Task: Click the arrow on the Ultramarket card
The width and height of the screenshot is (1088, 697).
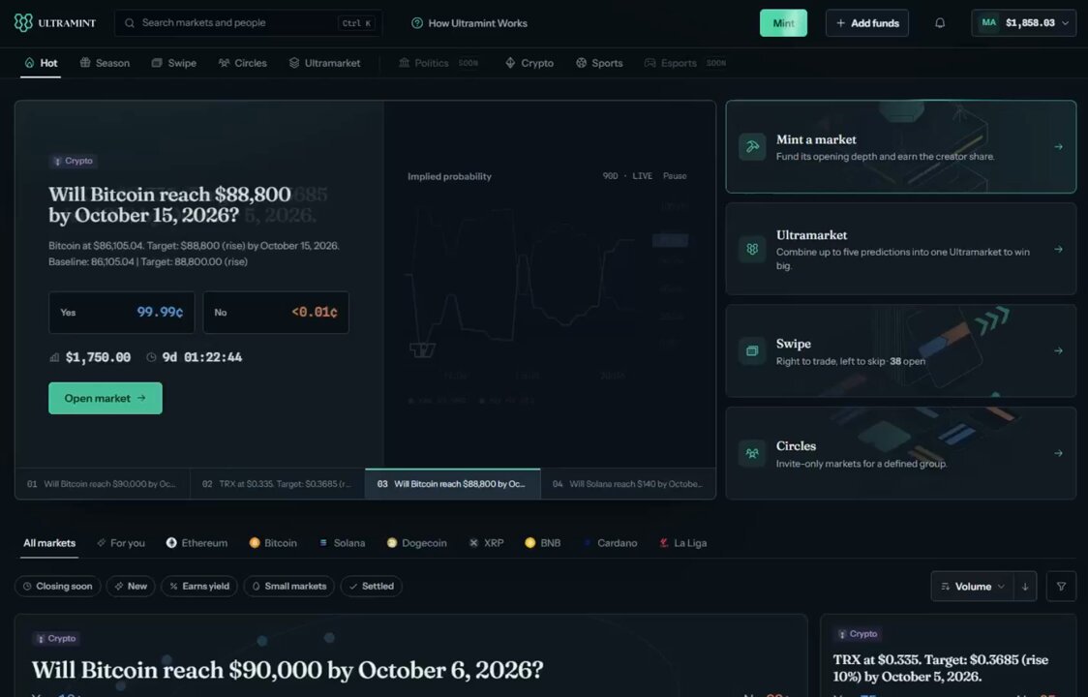Action: click(1058, 249)
